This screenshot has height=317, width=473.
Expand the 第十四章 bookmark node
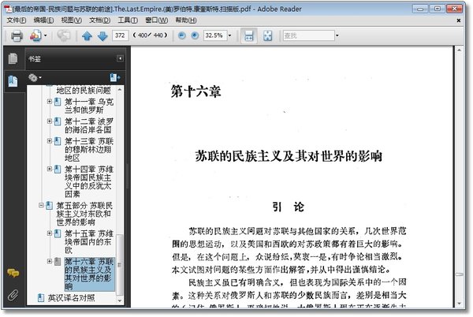[50, 169]
